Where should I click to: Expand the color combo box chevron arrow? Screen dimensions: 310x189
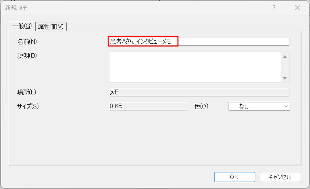point(285,106)
